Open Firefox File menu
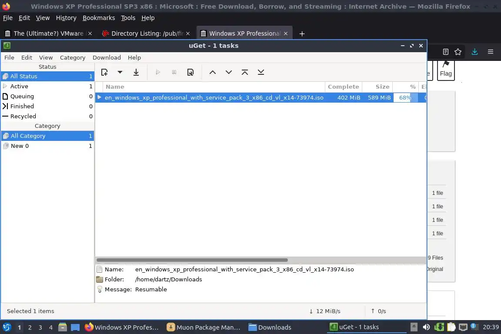501x334 pixels. (x=8, y=18)
